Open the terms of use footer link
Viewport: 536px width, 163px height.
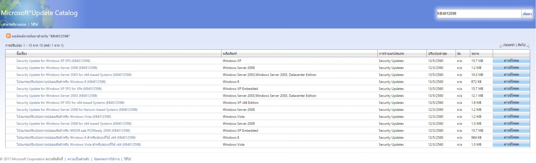coord(107,159)
